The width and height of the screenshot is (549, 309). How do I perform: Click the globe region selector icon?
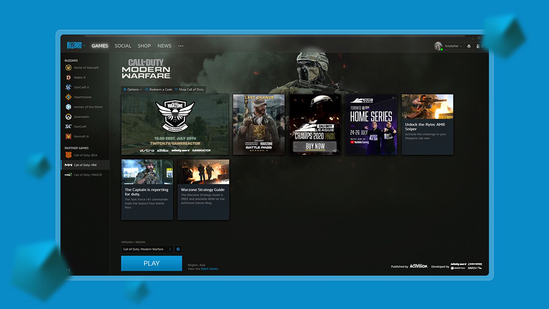point(178,249)
